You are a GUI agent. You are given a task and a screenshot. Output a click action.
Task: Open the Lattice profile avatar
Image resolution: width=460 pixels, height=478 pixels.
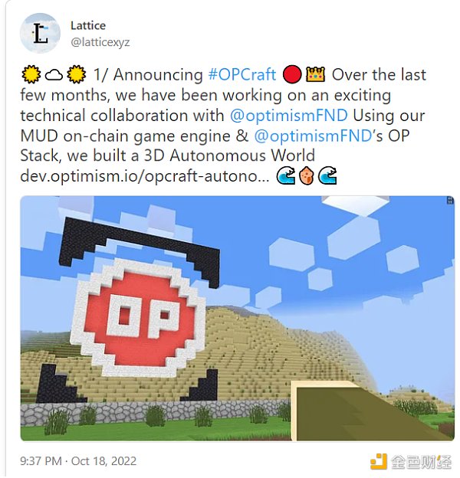(x=40, y=33)
